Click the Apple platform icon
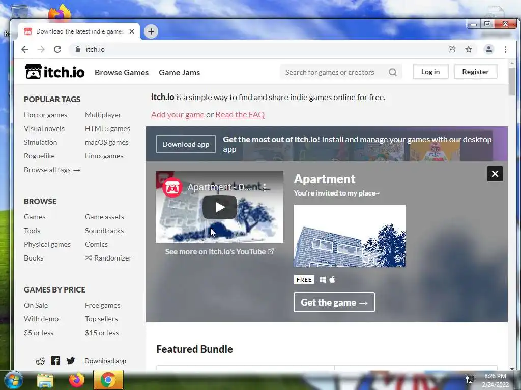This screenshot has height=390, width=521. (x=332, y=280)
